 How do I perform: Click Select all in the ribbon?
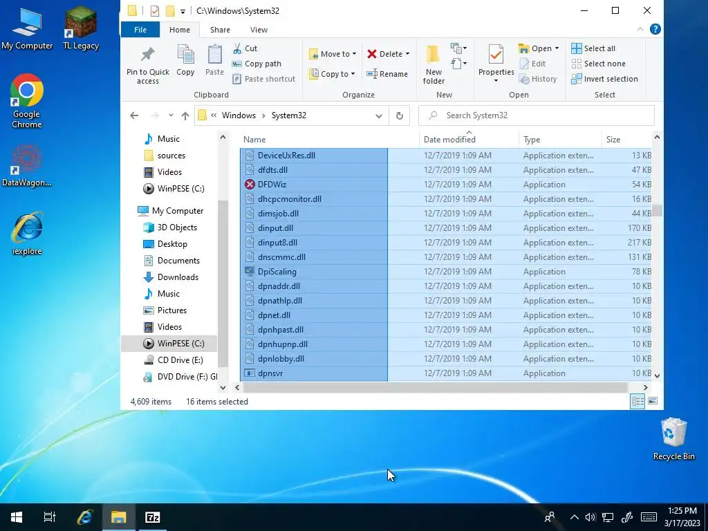click(593, 48)
